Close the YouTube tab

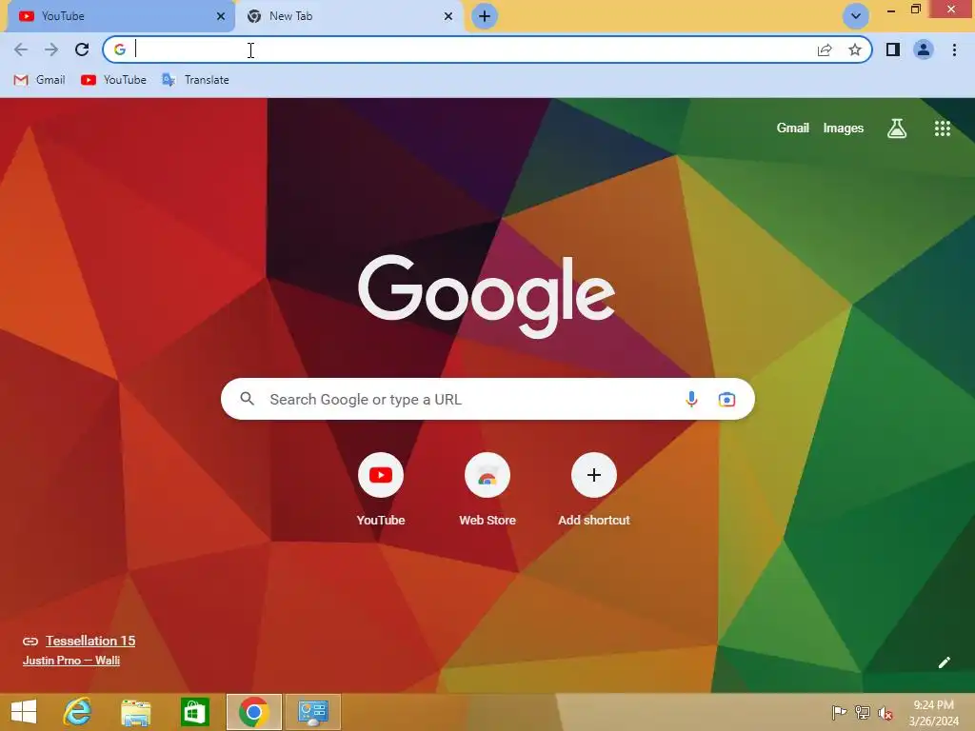[x=221, y=16]
